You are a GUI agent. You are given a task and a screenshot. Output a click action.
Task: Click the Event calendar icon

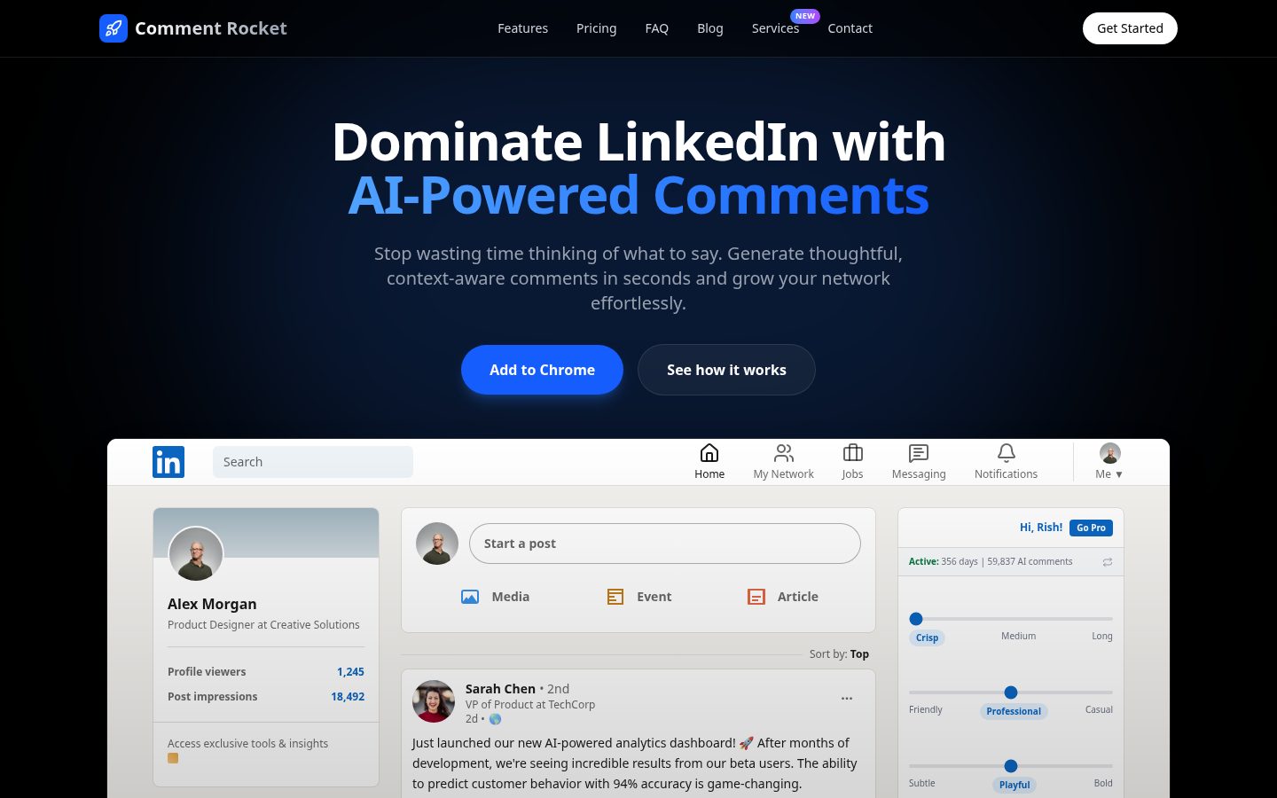pos(615,597)
